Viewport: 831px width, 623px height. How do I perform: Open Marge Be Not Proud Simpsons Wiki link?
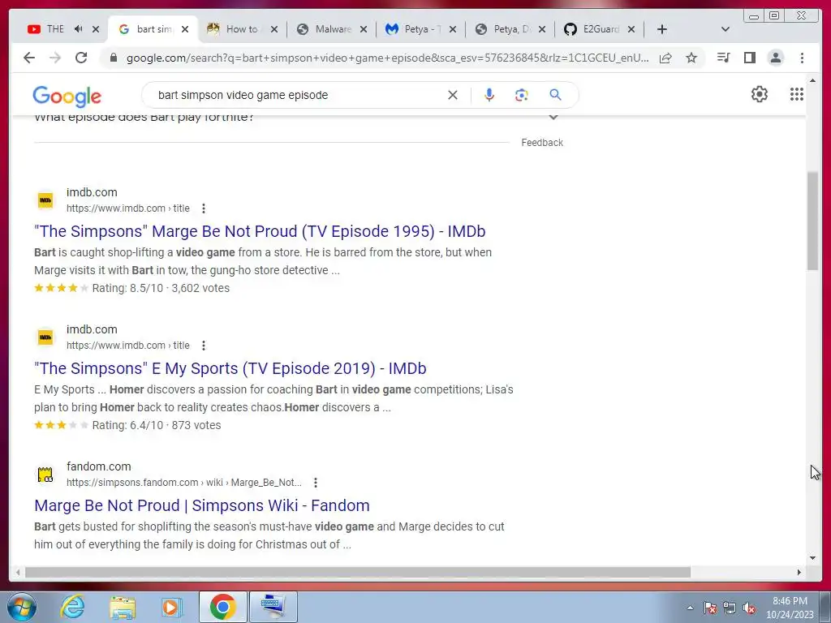point(202,506)
